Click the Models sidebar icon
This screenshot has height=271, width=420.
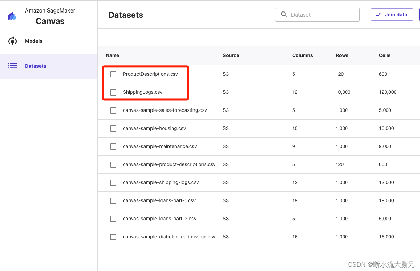point(13,41)
